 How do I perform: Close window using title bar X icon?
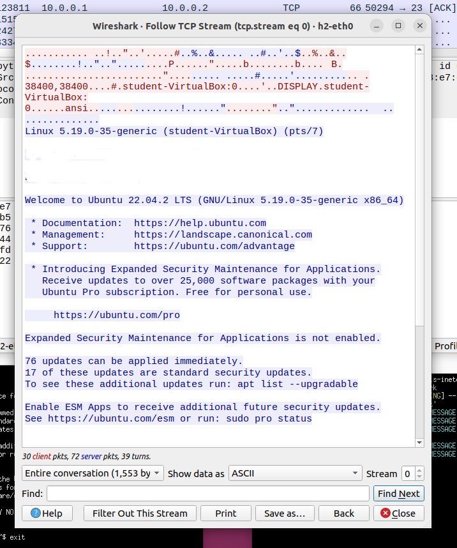pos(420,26)
